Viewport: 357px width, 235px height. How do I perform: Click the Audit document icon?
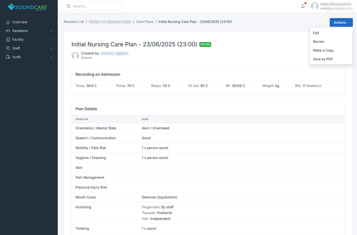pos(8,57)
